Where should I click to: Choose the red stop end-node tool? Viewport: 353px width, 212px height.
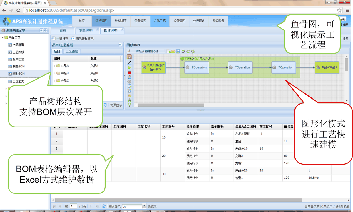click(129, 72)
